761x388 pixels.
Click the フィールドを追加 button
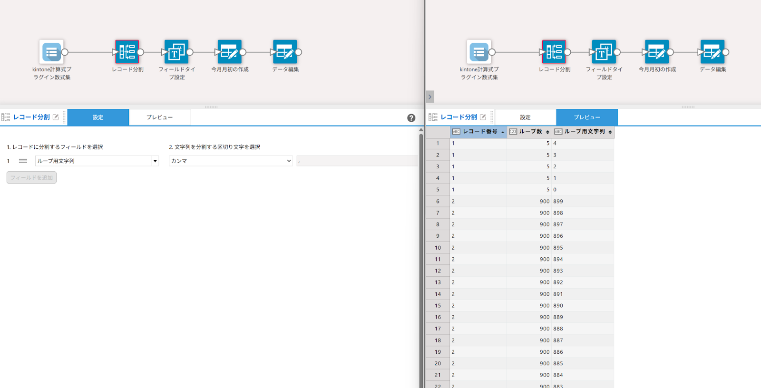(31, 178)
